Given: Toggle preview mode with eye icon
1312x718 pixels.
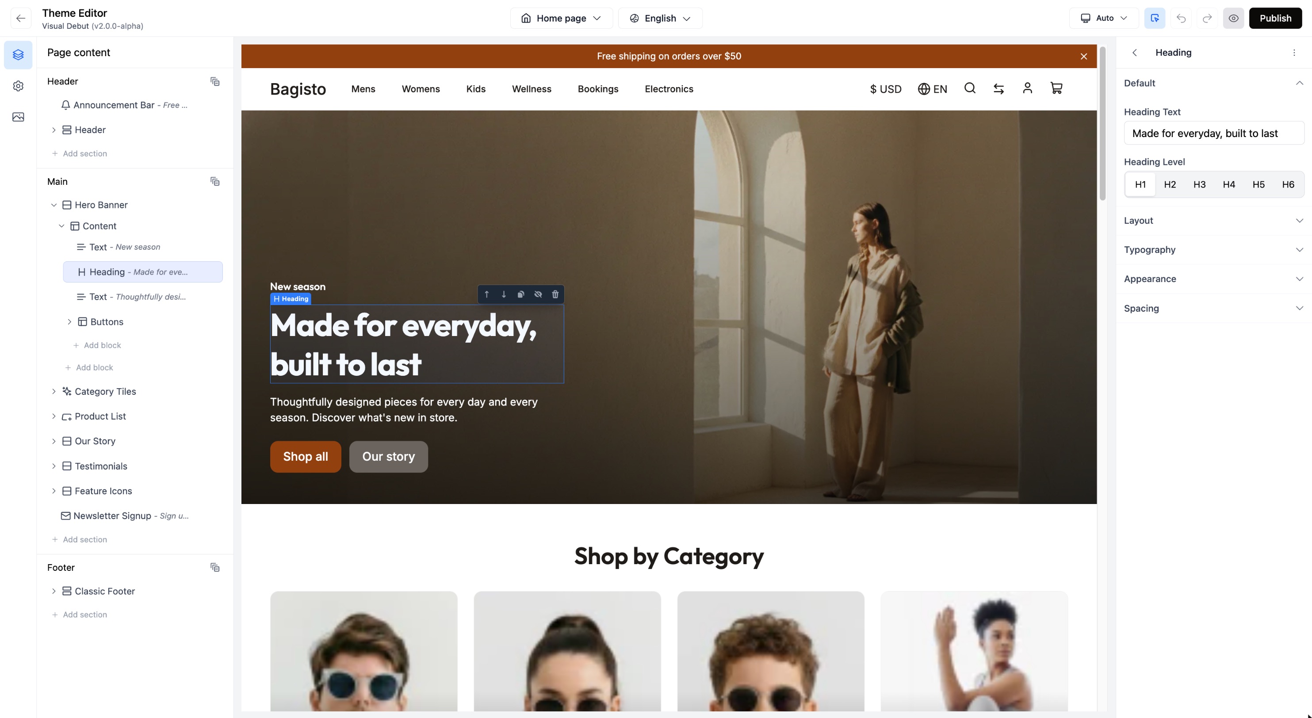Looking at the screenshot, I should click(x=1234, y=18).
